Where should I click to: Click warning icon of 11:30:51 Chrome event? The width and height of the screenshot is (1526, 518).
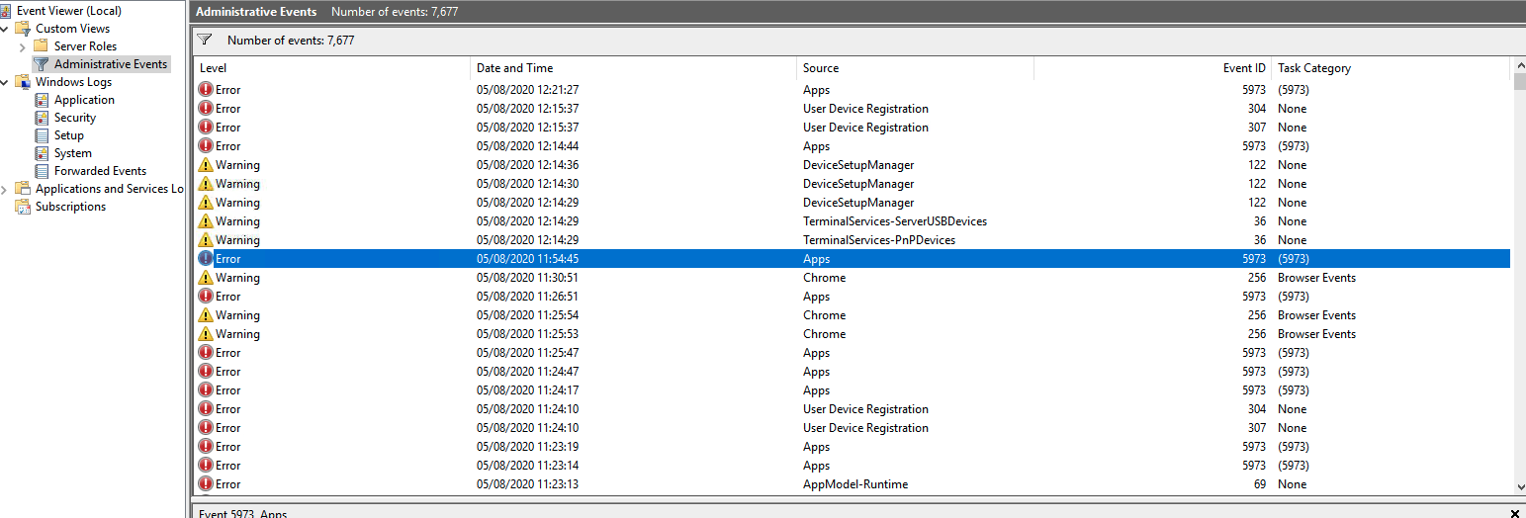pyautogui.click(x=206, y=278)
